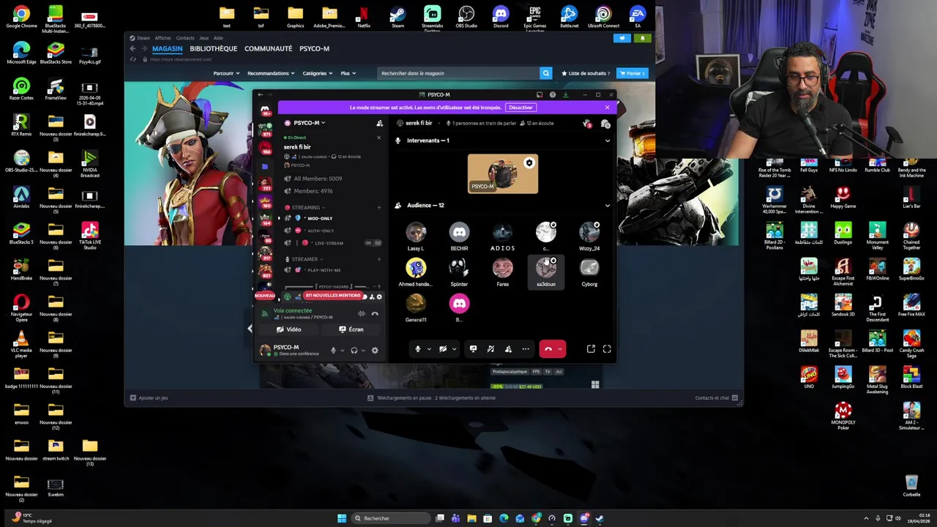Switch to COMMUNAUTÉ tab in Steam
937x527 pixels.
click(268, 49)
